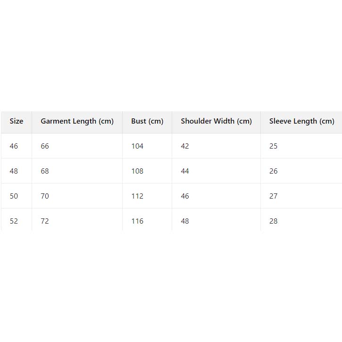This screenshot has height=342, width=342.
Task: Click the Size column header
Action: (x=17, y=121)
